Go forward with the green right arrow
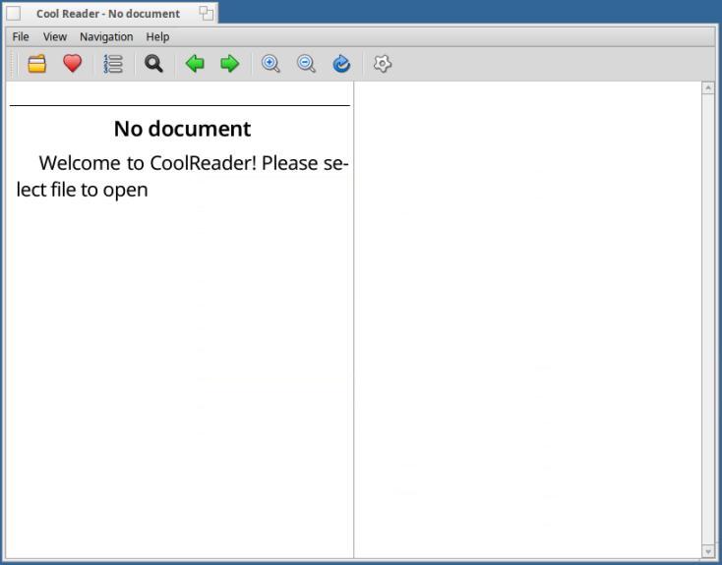Image resolution: width=722 pixels, height=565 pixels. click(230, 64)
